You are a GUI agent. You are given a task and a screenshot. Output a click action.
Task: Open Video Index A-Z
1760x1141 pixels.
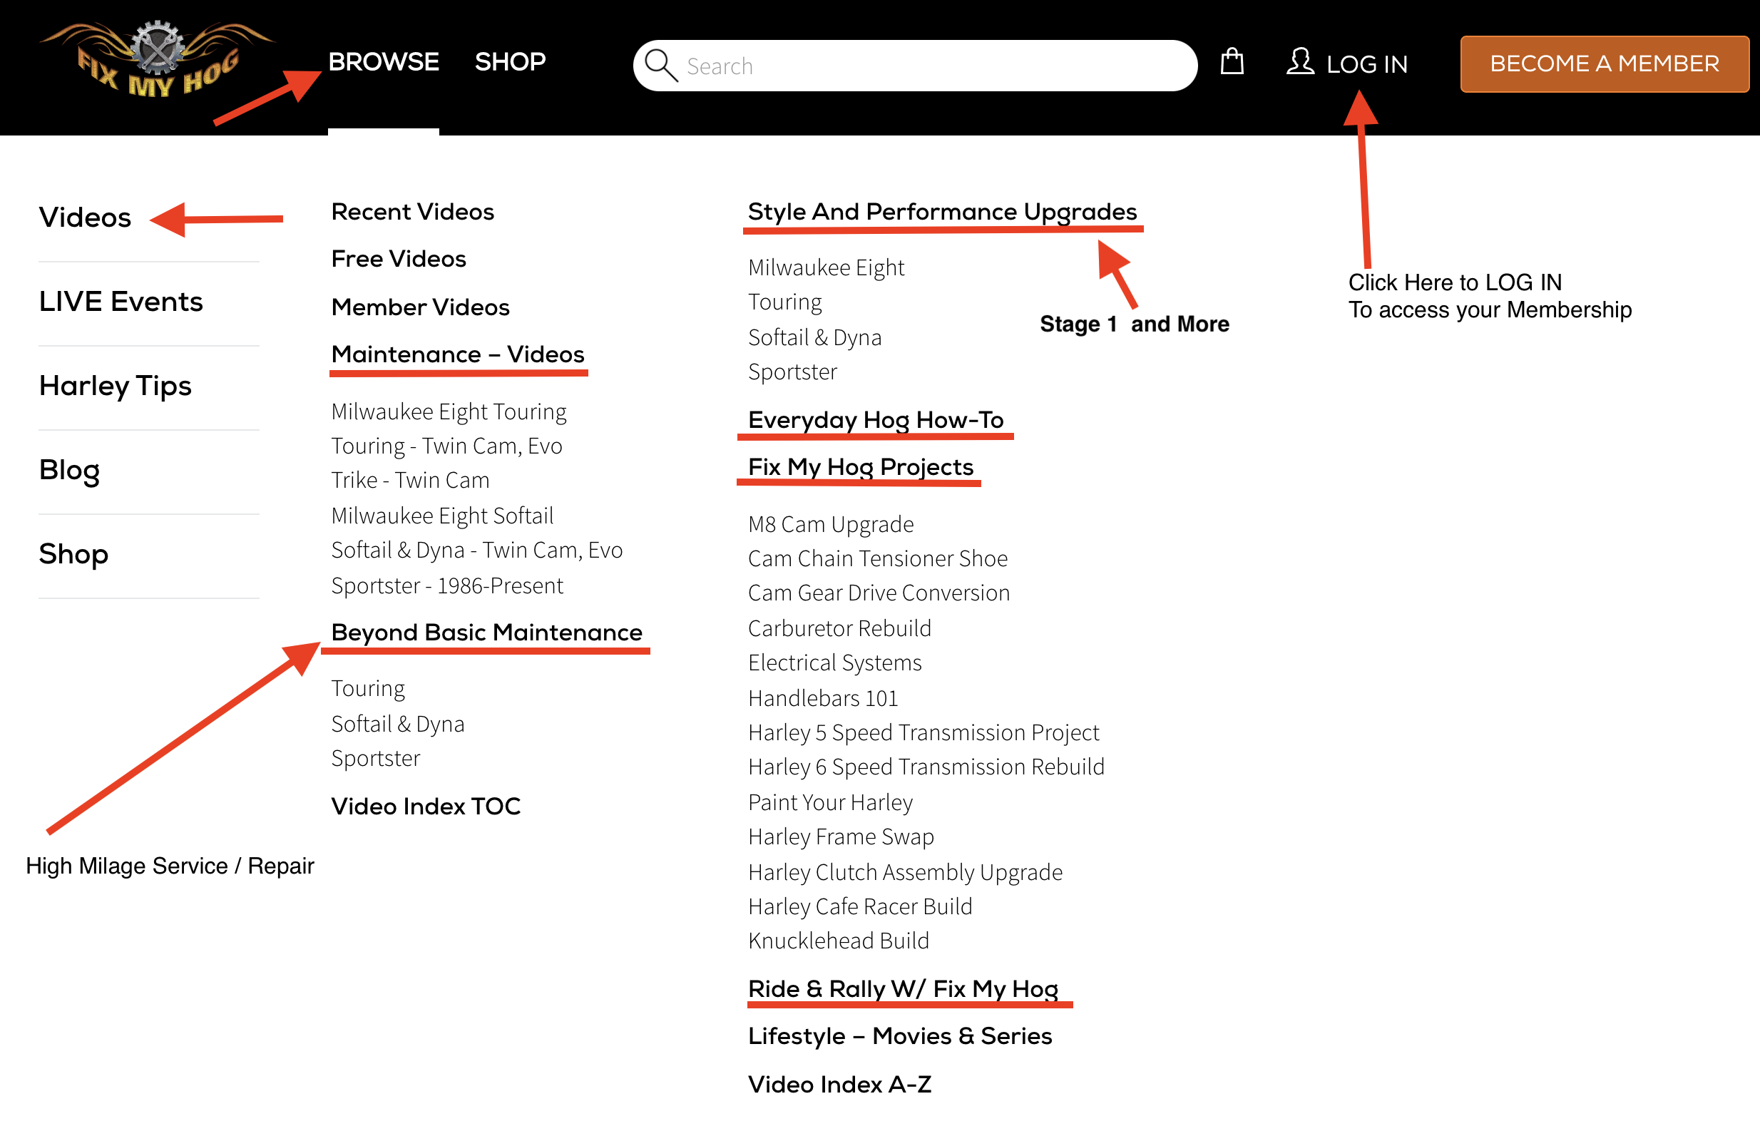pos(839,1084)
